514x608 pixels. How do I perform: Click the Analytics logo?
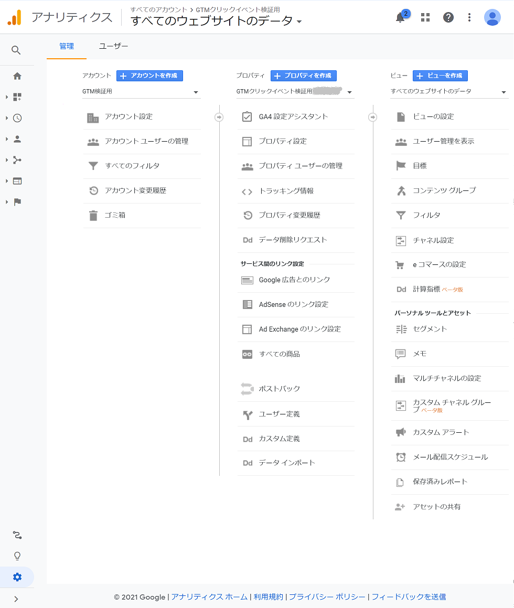pyautogui.click(x=14, y=17)
